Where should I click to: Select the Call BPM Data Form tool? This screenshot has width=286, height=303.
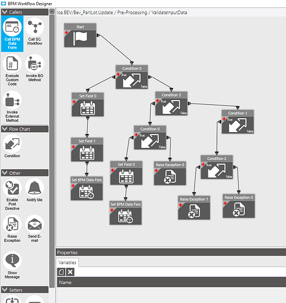pyautogui.click(x=12, y=34)
